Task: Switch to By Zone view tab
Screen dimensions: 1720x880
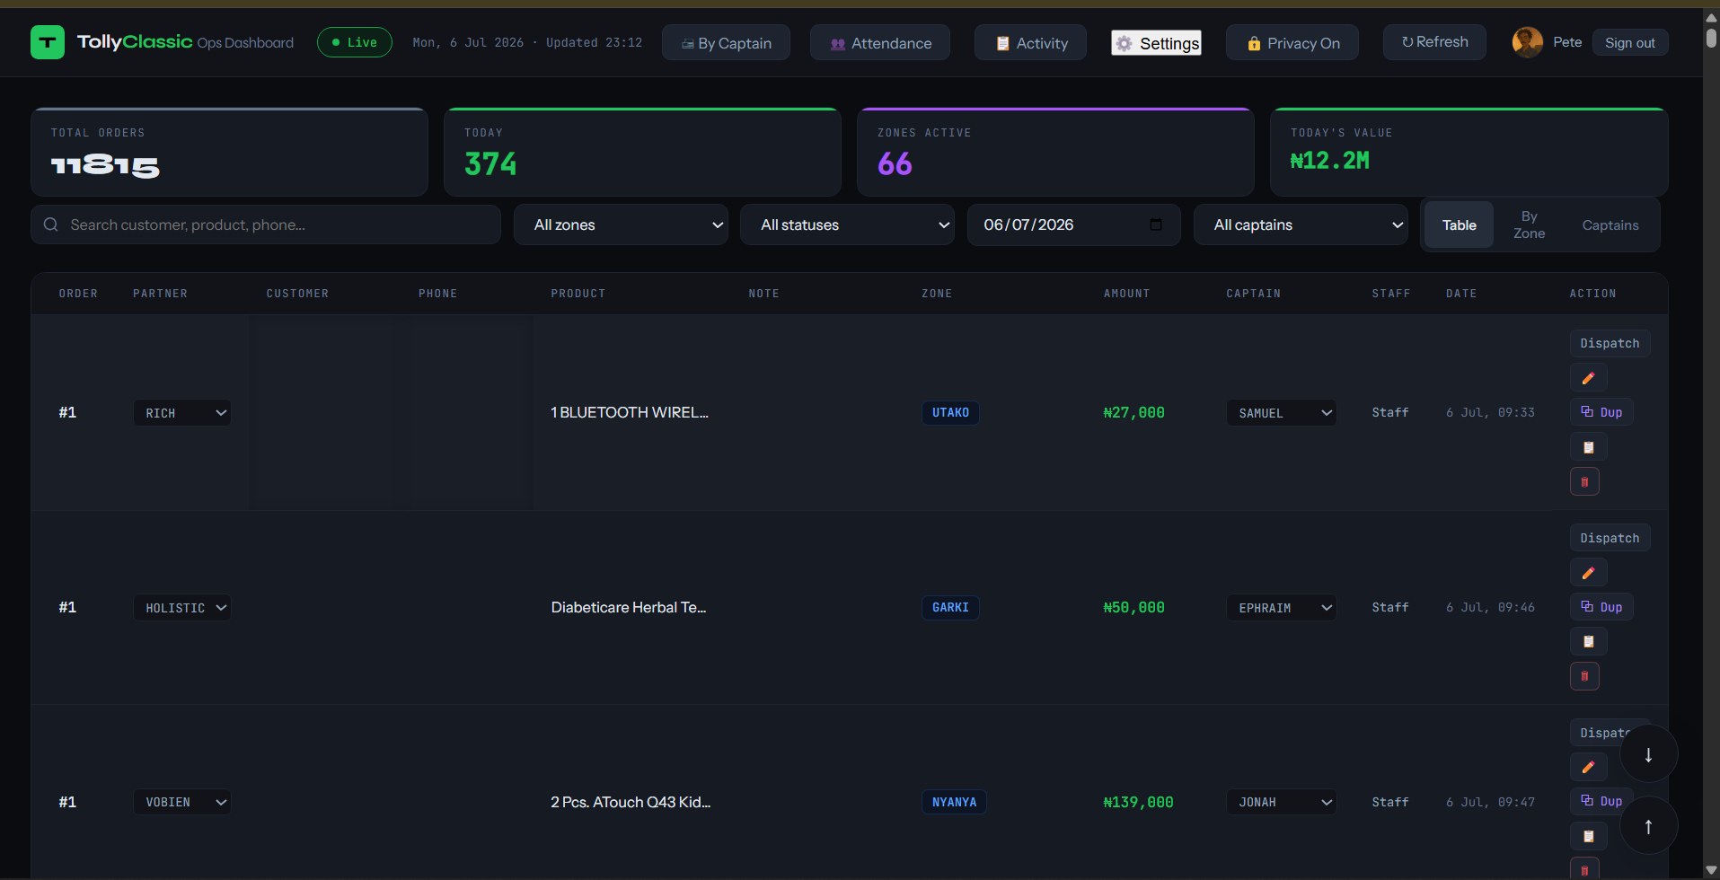Action: (1529, 224)
